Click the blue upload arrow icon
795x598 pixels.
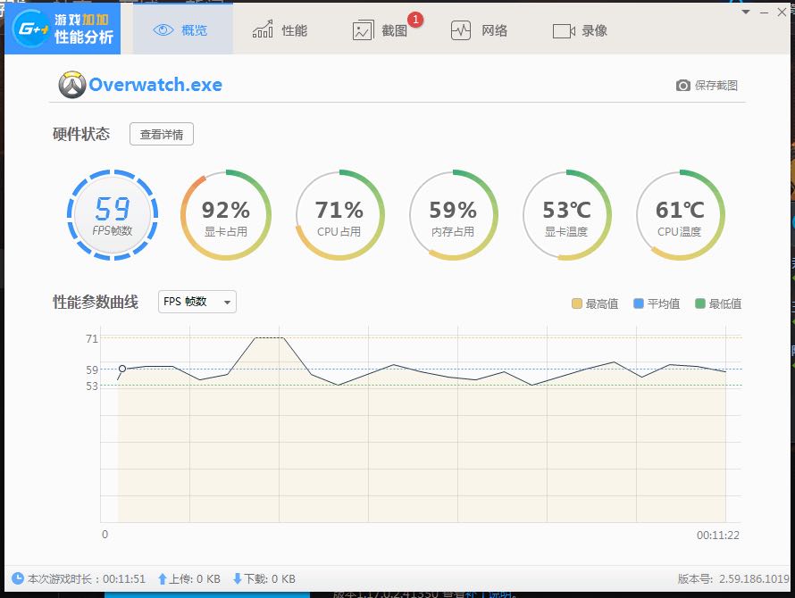(163, 578)
